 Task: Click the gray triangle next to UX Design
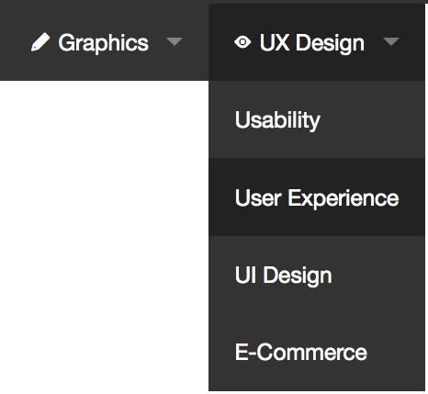point(391,41)
